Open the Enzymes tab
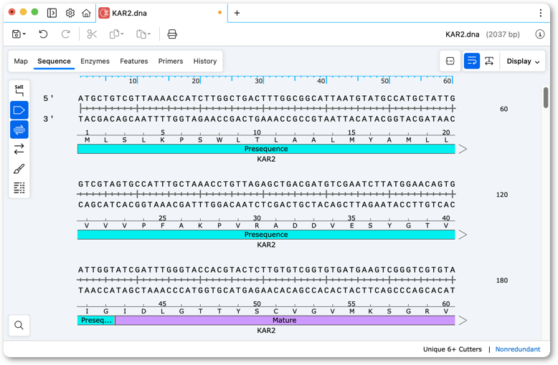The image size is (558, 365). [95, 61]
